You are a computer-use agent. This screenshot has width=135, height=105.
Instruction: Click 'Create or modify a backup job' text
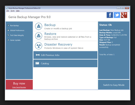tap(58, 29)
